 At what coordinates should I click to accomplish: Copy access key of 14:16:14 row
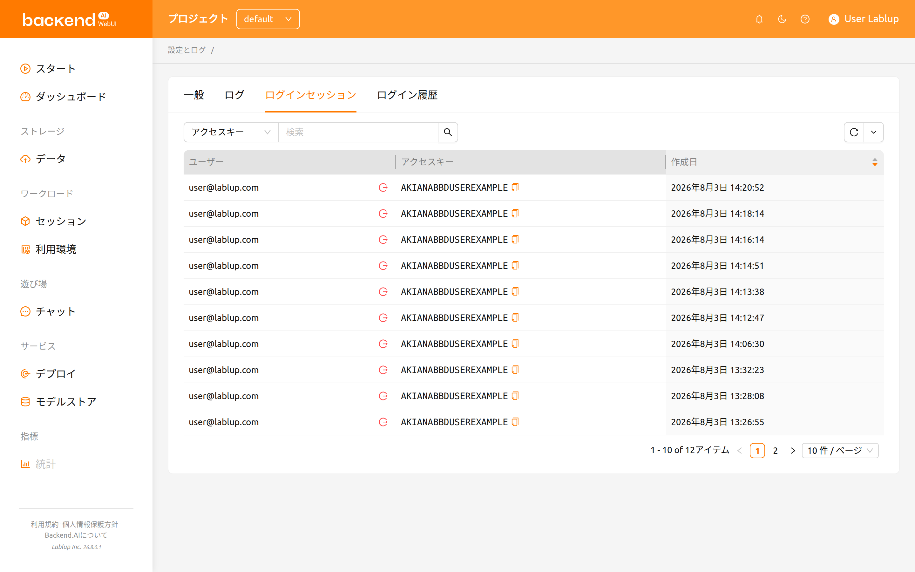pyautogui.click(x=515, y=240)
